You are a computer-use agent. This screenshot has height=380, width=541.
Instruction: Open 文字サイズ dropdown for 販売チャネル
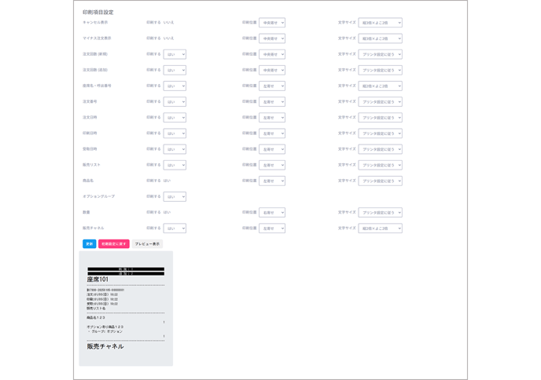380,228
